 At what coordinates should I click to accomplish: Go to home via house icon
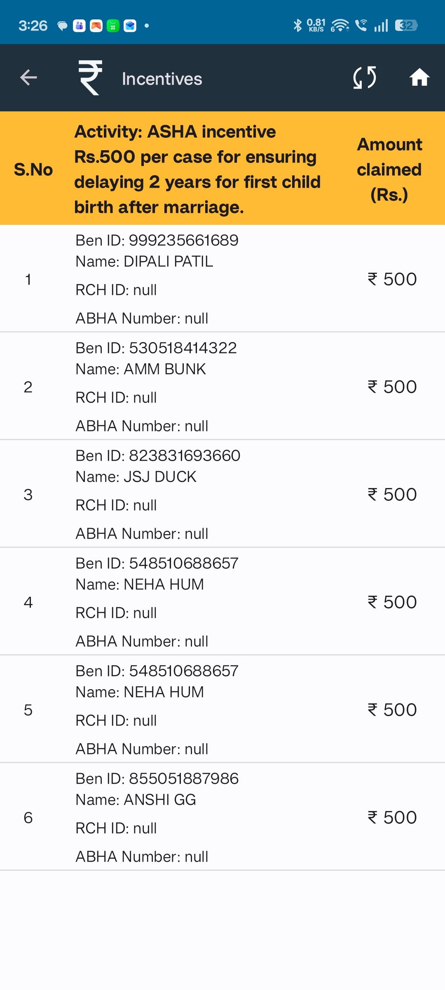click(x=419, y=78)
